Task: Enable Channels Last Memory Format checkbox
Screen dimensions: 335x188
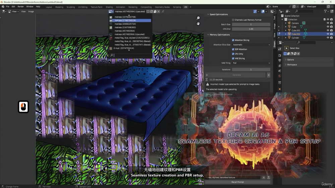Action: coord(233,20)
